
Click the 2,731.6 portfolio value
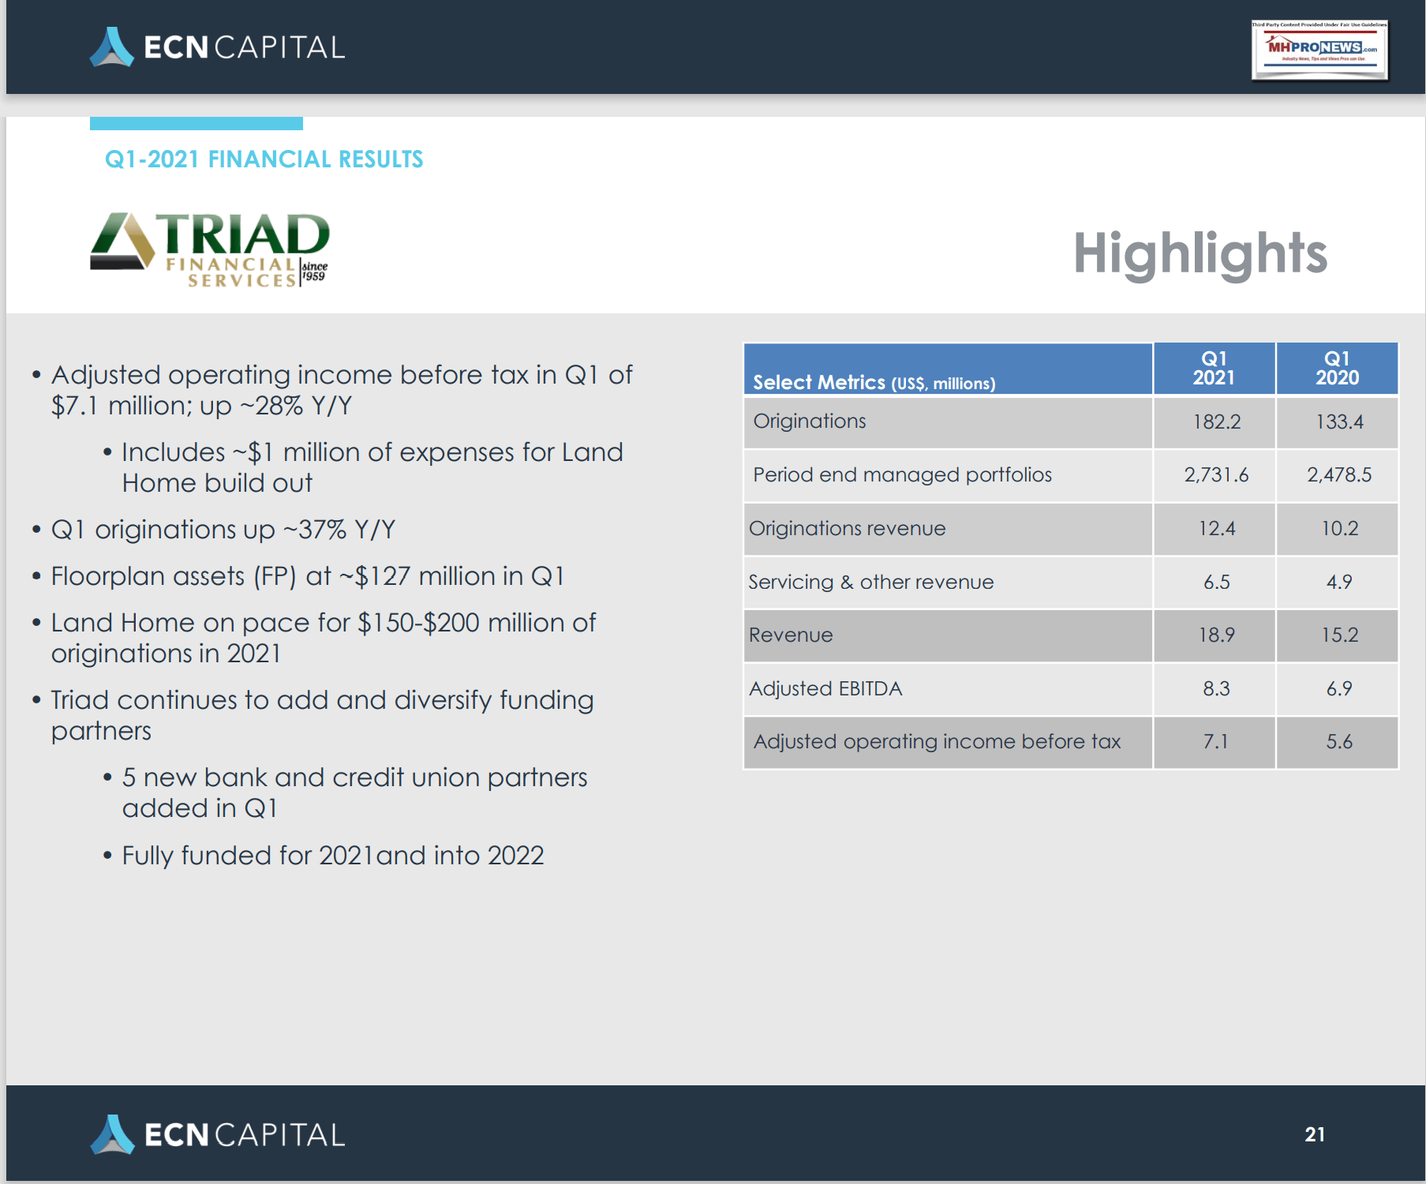pyautogui.click(x=1216, y=475)
